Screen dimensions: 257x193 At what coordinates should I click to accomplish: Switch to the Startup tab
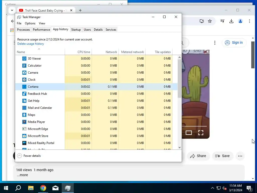click(76, 30)
